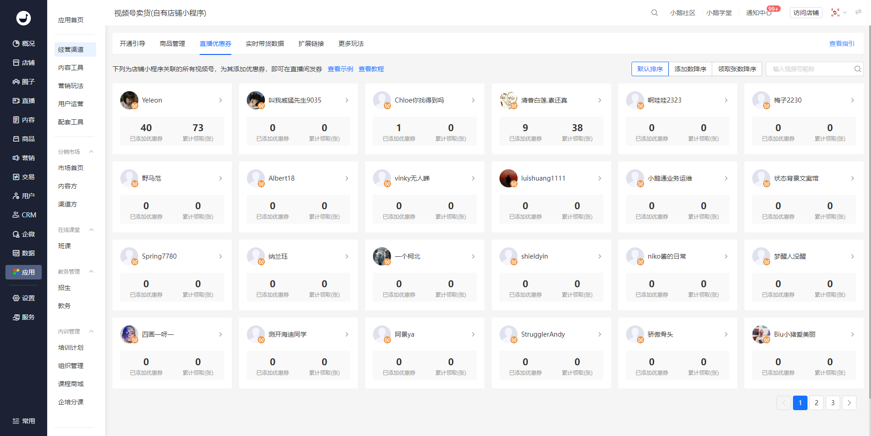Go to 数据 in left sidebar
Screen dimensions: 871x436
(24, 253)
